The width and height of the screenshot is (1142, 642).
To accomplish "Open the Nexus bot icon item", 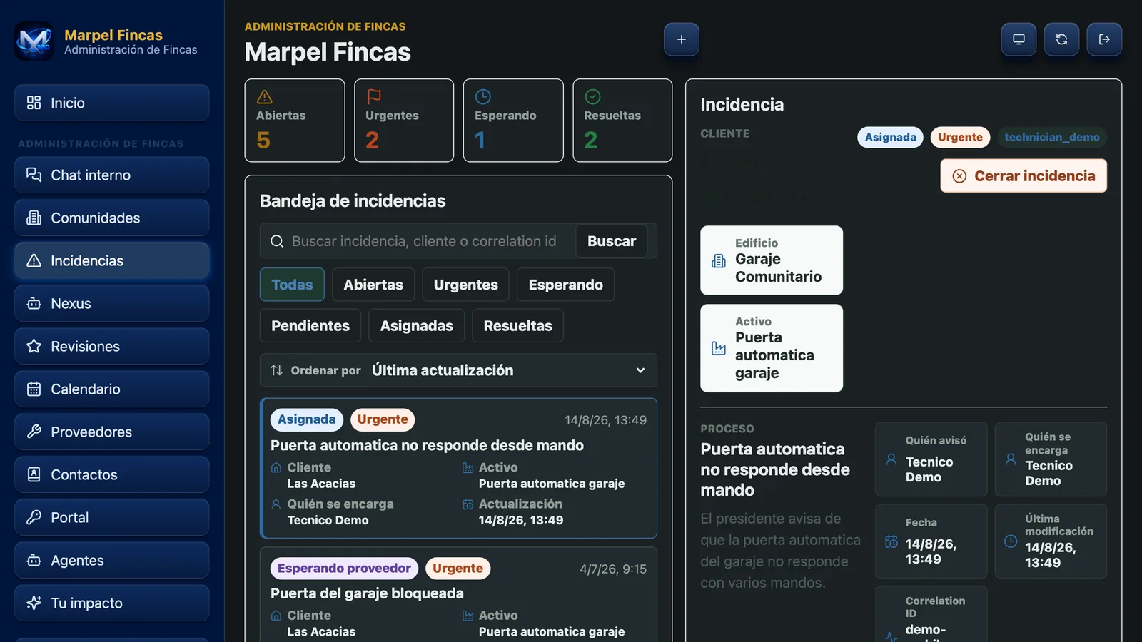I will coord(112,303).
